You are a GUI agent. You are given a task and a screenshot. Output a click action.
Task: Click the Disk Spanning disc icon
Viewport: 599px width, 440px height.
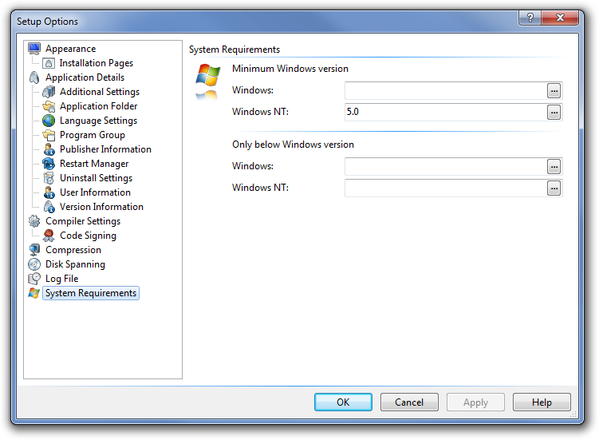click(x=34, y=264)
